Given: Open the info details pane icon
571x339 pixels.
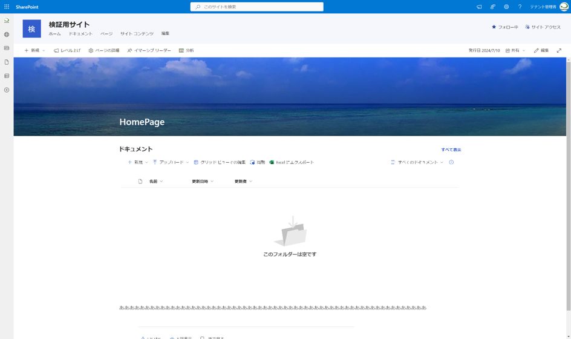Looking at the screenshot, I should 451,162.
